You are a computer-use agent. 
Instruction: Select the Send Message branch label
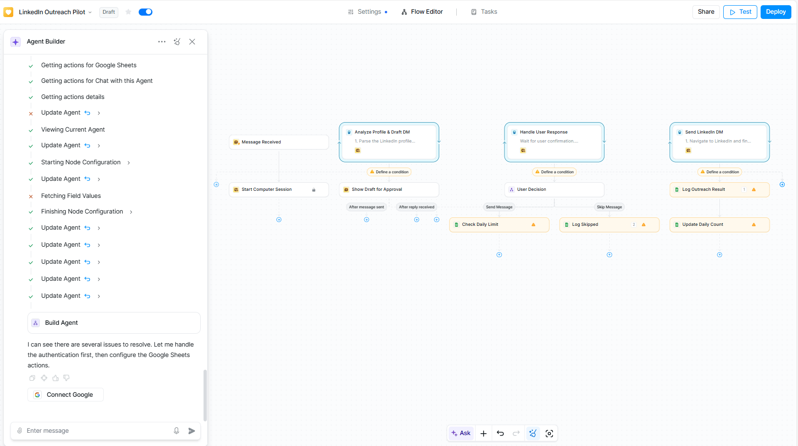click(499, 207)
